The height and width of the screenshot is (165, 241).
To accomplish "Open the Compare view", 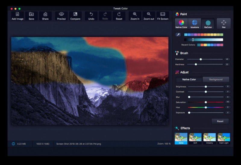I will point(75,16).
